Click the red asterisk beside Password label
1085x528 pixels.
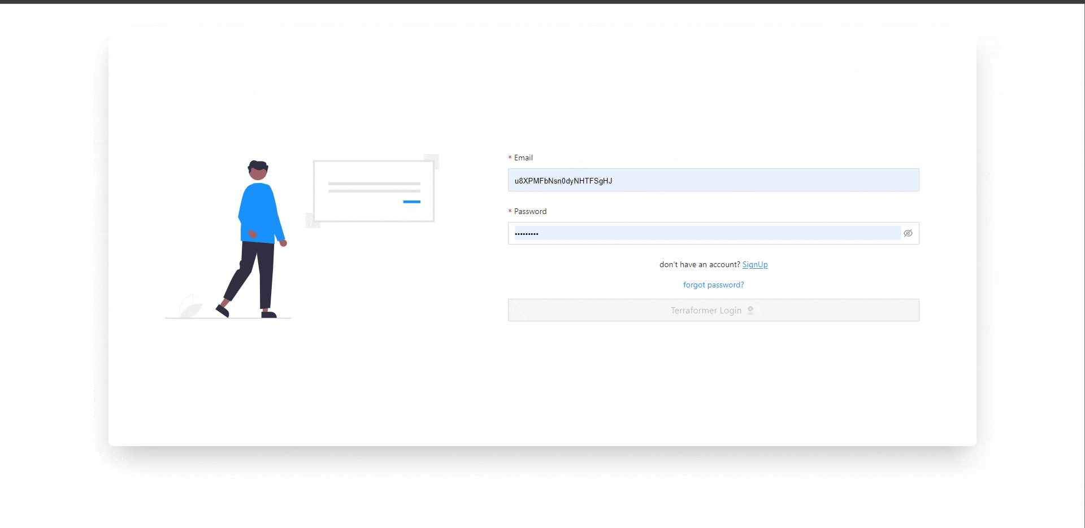(x=509, y=211)
